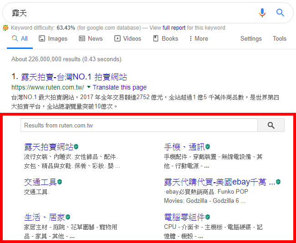296x243 pixels.
Task: Click the green shield beside 手機、通訊
Action: coord(208,147)
